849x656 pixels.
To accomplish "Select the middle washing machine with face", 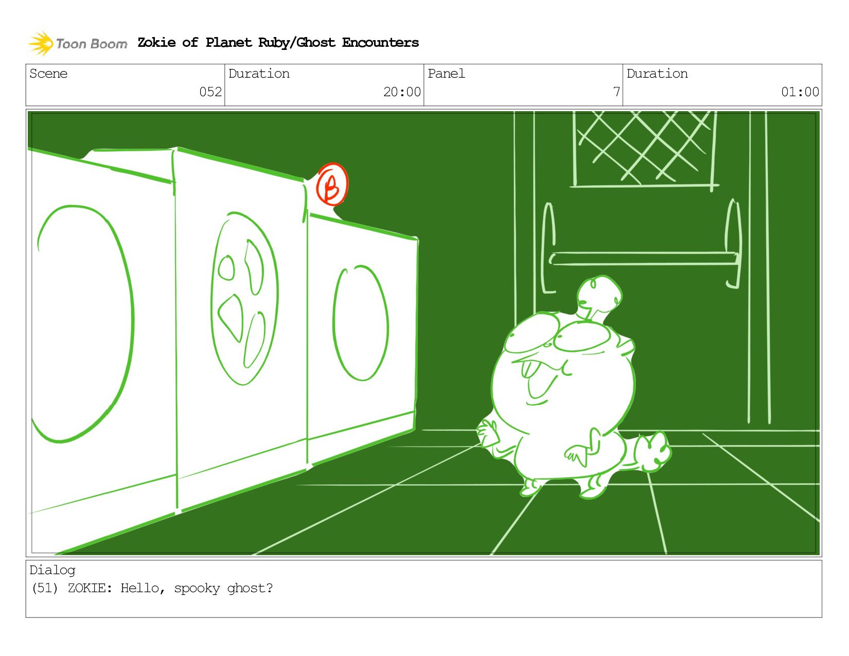I will (x=241, y=329).
